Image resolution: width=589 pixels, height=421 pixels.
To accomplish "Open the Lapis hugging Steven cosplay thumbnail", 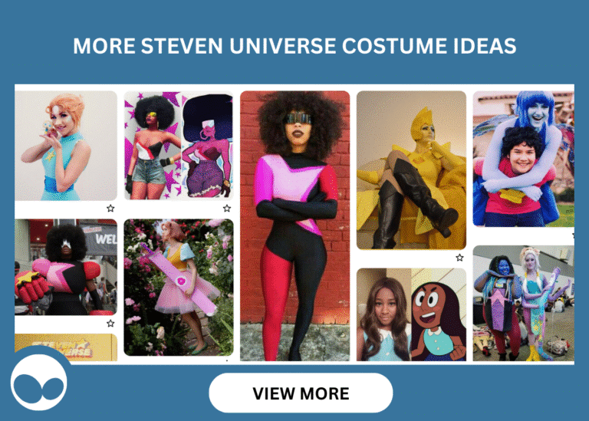I will 523,159.
